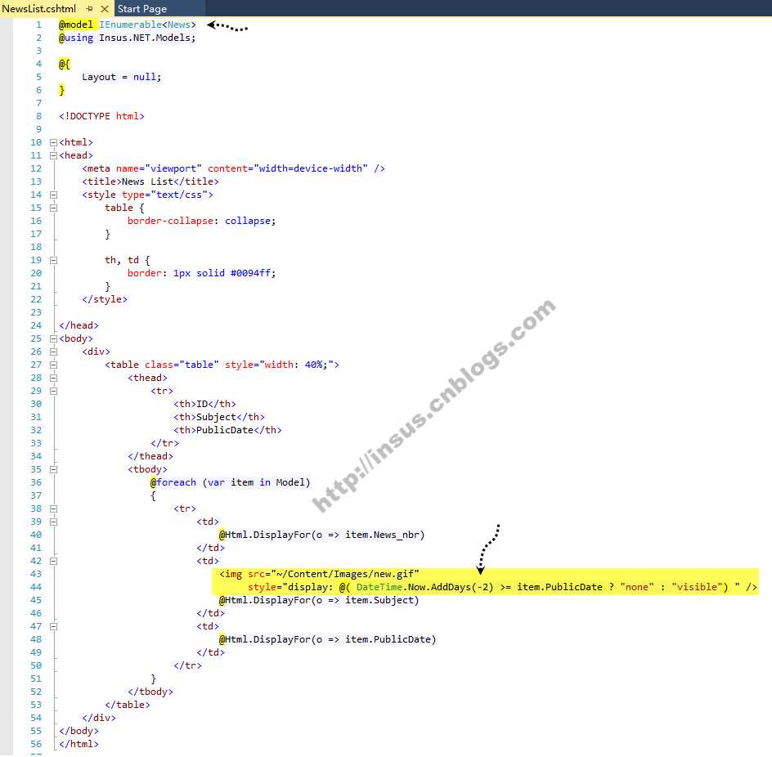This screenshot has width=772, height=757.
Task: Click the DOCTYPE html declaration
Action: point(101,116)
